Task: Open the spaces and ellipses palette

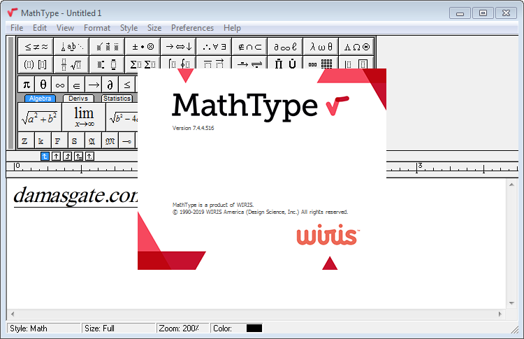Action: pos(72,46)
